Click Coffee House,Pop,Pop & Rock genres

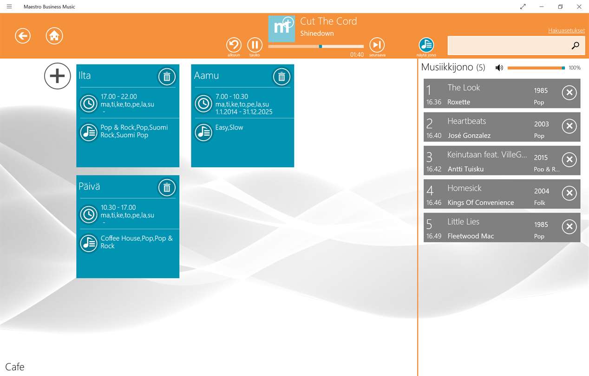coord(137,242)
